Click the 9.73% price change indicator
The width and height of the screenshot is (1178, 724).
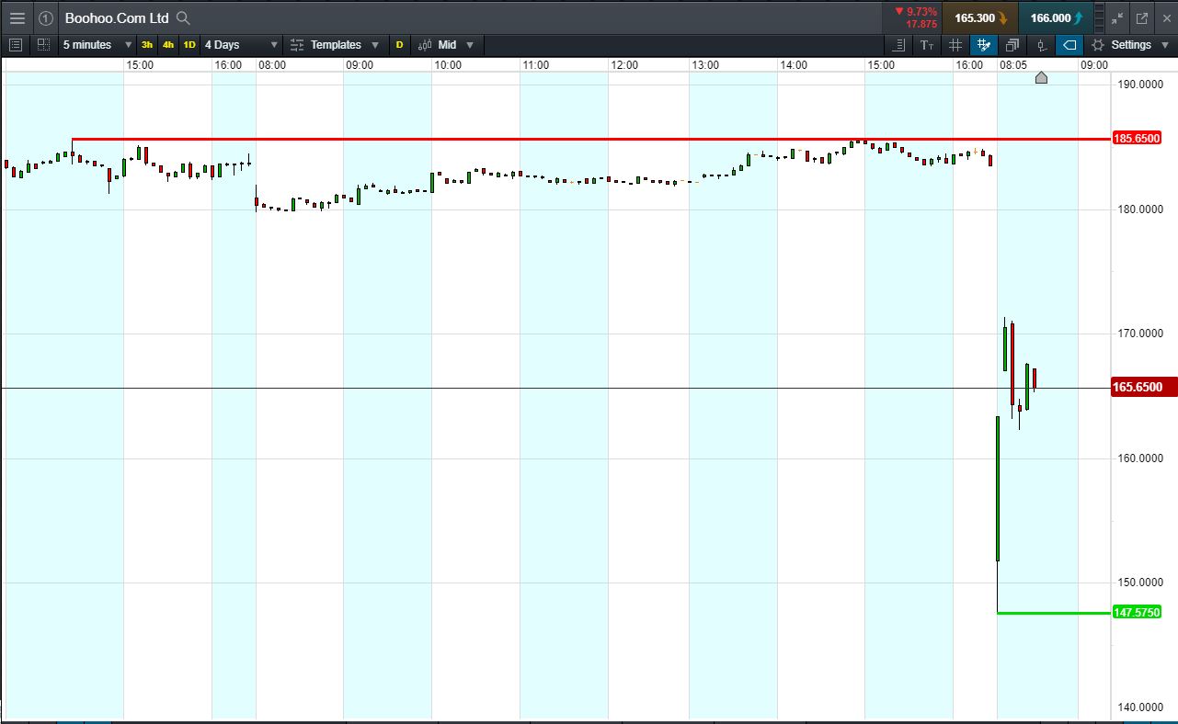pyautogui.click(x=915, y=11)
